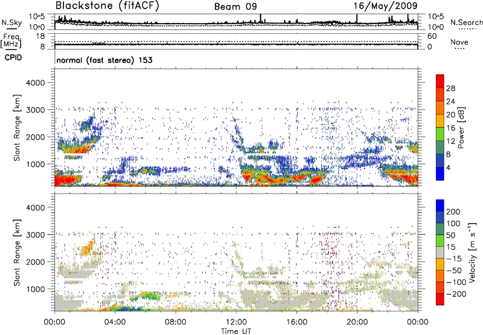483x335 pixels.
Task: Click the '20:00' time axis tick label
Action: point(357,322)
